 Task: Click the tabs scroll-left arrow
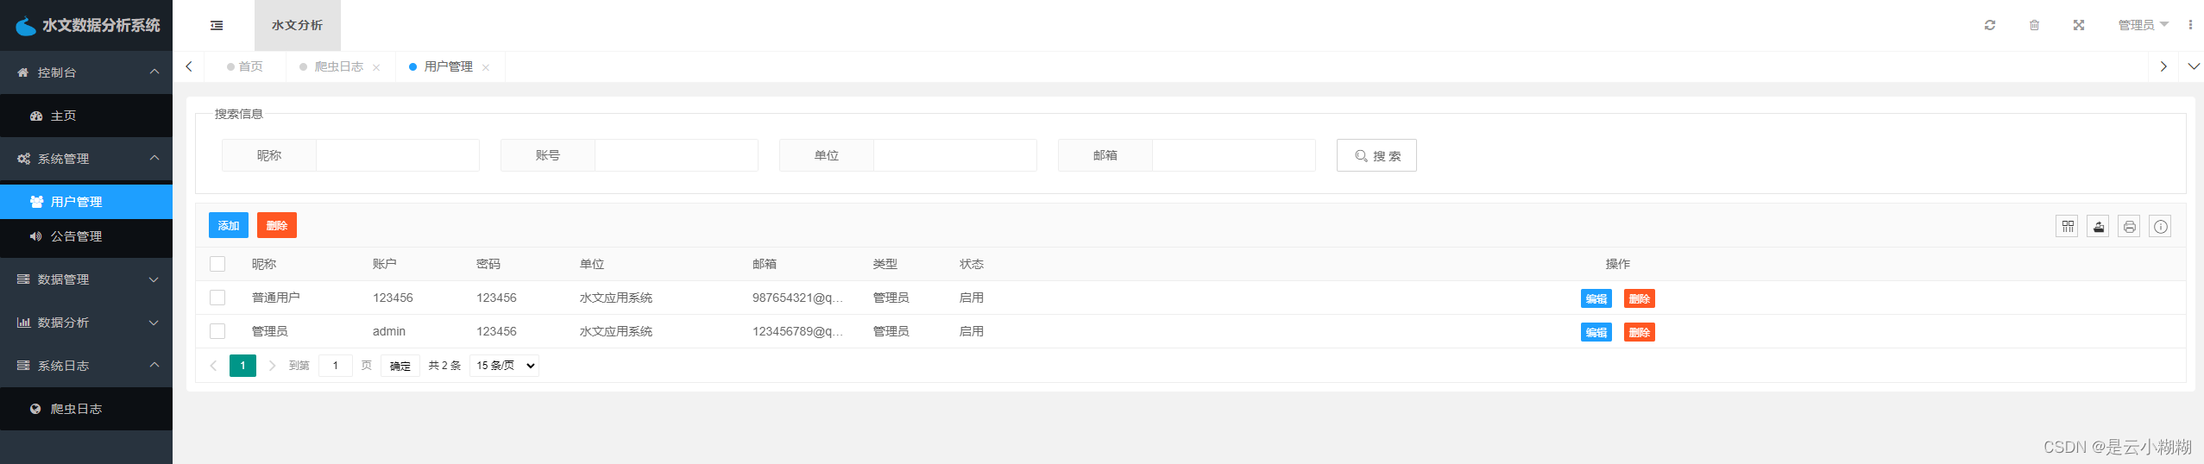[x=189, y=66]
